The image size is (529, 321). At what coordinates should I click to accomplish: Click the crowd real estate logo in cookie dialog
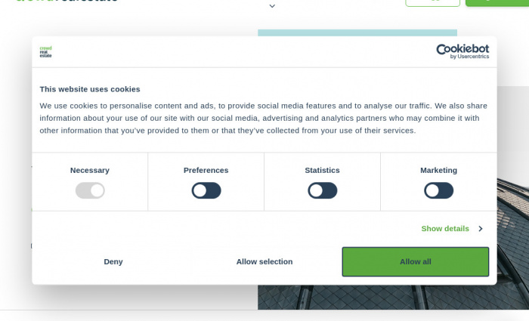pyautogui.click(x=46, y=51)
